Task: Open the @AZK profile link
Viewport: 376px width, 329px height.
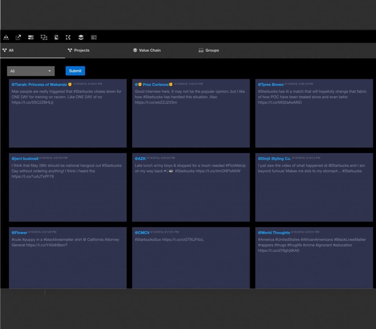Action: pyautogui.click(x=140, y=159)
